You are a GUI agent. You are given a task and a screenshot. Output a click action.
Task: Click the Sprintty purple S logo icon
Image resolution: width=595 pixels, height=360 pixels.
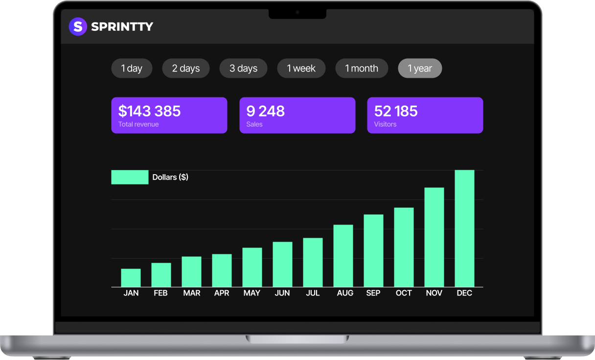click(x=77, y=26)
